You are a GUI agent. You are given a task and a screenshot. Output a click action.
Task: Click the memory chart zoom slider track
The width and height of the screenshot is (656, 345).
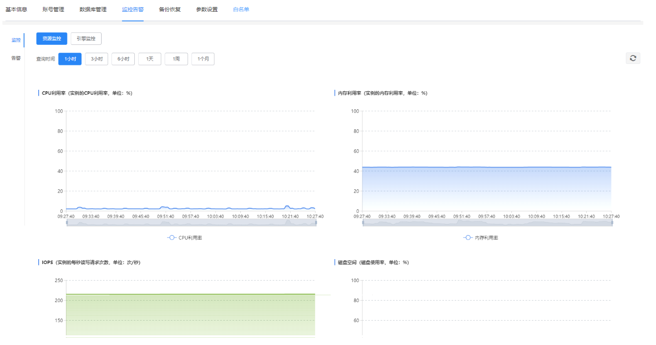click(487, 223)
